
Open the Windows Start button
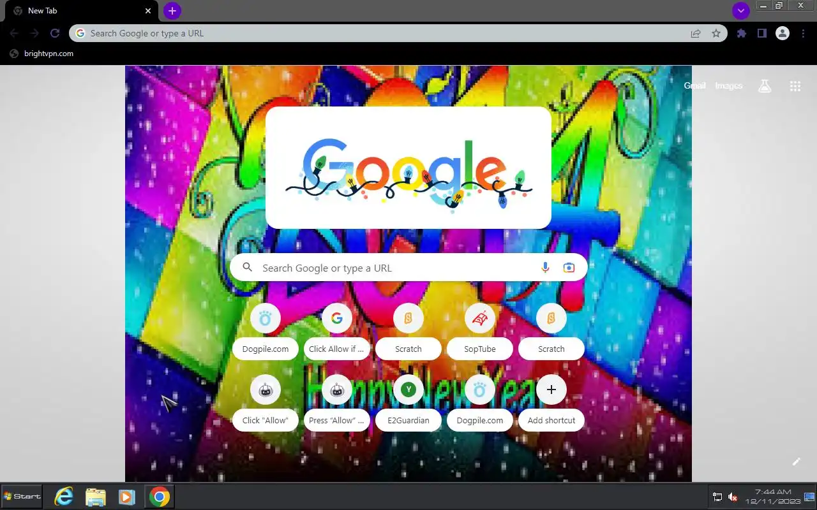(22, 496)
